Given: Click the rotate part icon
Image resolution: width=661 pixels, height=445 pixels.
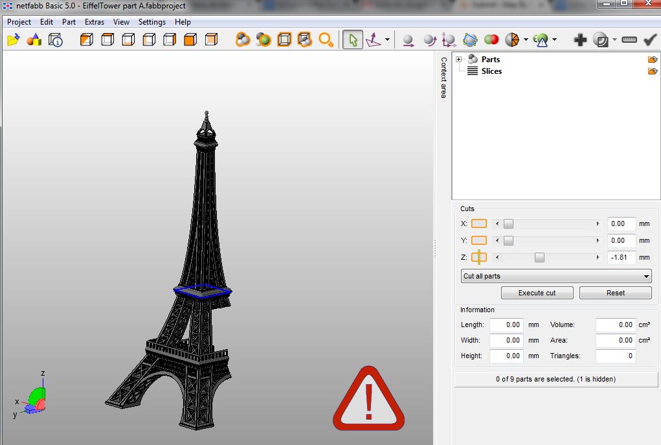Looking at the screenshot, I should click(430, 40).
